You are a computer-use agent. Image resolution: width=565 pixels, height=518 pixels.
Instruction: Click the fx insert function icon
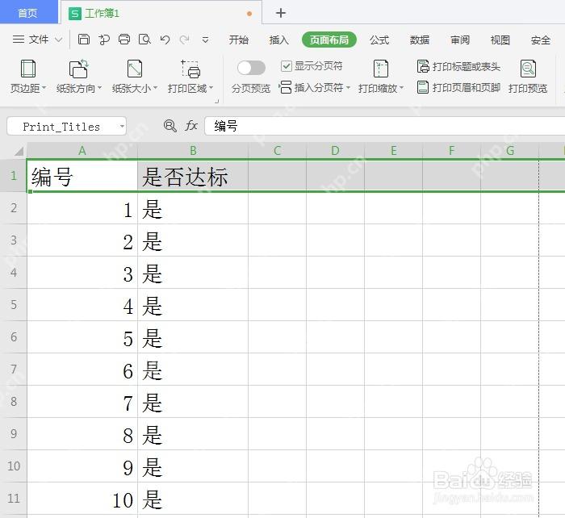(x=191, y=126)
